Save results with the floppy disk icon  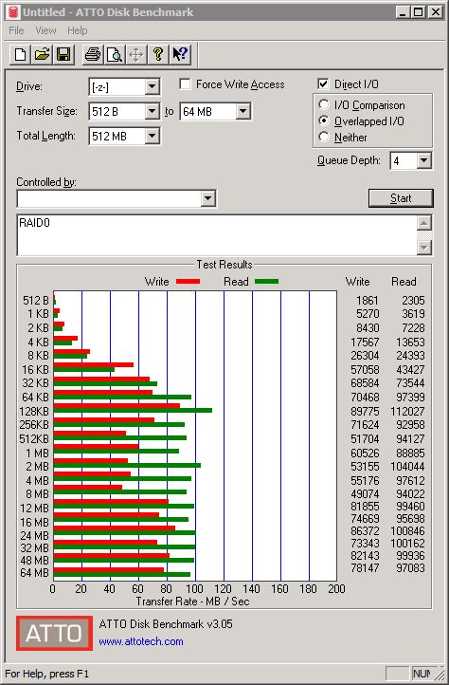63,55
